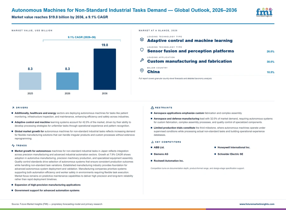Screen dimensions: 286x210
Task: Click the Government support for advanced automation bullet
Action: click(47, 191)
